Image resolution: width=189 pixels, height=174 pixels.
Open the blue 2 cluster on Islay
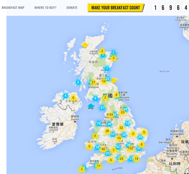[78, 82]
